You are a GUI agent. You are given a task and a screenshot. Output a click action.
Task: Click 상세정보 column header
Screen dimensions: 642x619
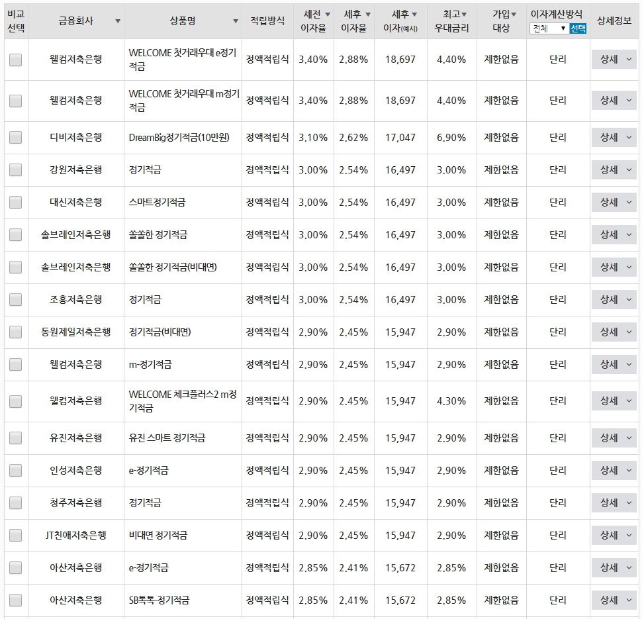point(614,21)
